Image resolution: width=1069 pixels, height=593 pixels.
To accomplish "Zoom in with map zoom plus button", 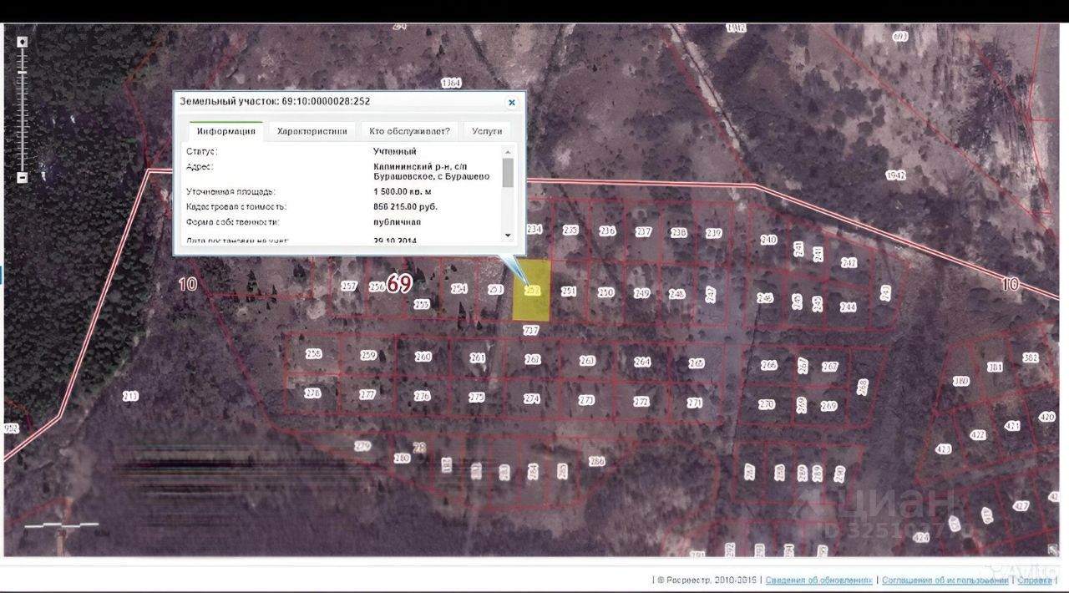I will click(x=23, y=42).
